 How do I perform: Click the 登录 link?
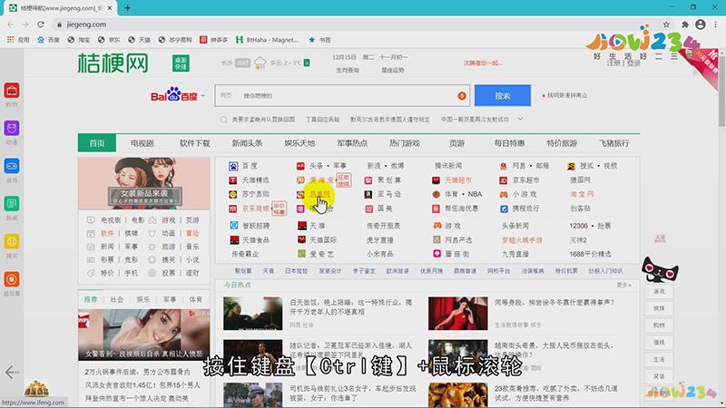click(x=633, y=63)
